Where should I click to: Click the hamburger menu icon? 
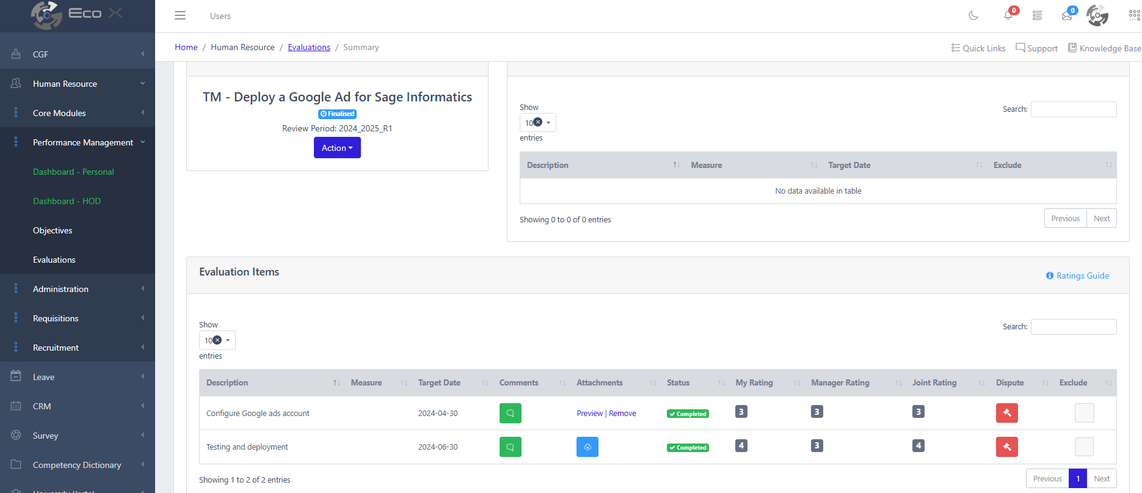[x=180, y=15]
